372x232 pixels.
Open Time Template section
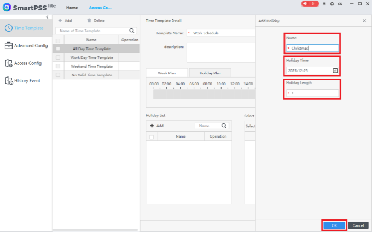[x=26, y=28]
